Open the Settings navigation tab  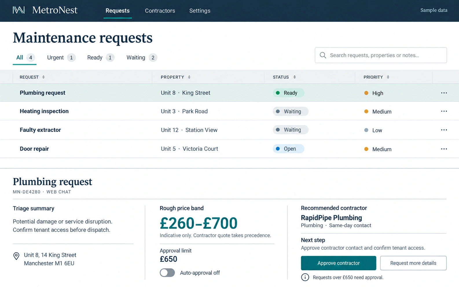[200, 11]
